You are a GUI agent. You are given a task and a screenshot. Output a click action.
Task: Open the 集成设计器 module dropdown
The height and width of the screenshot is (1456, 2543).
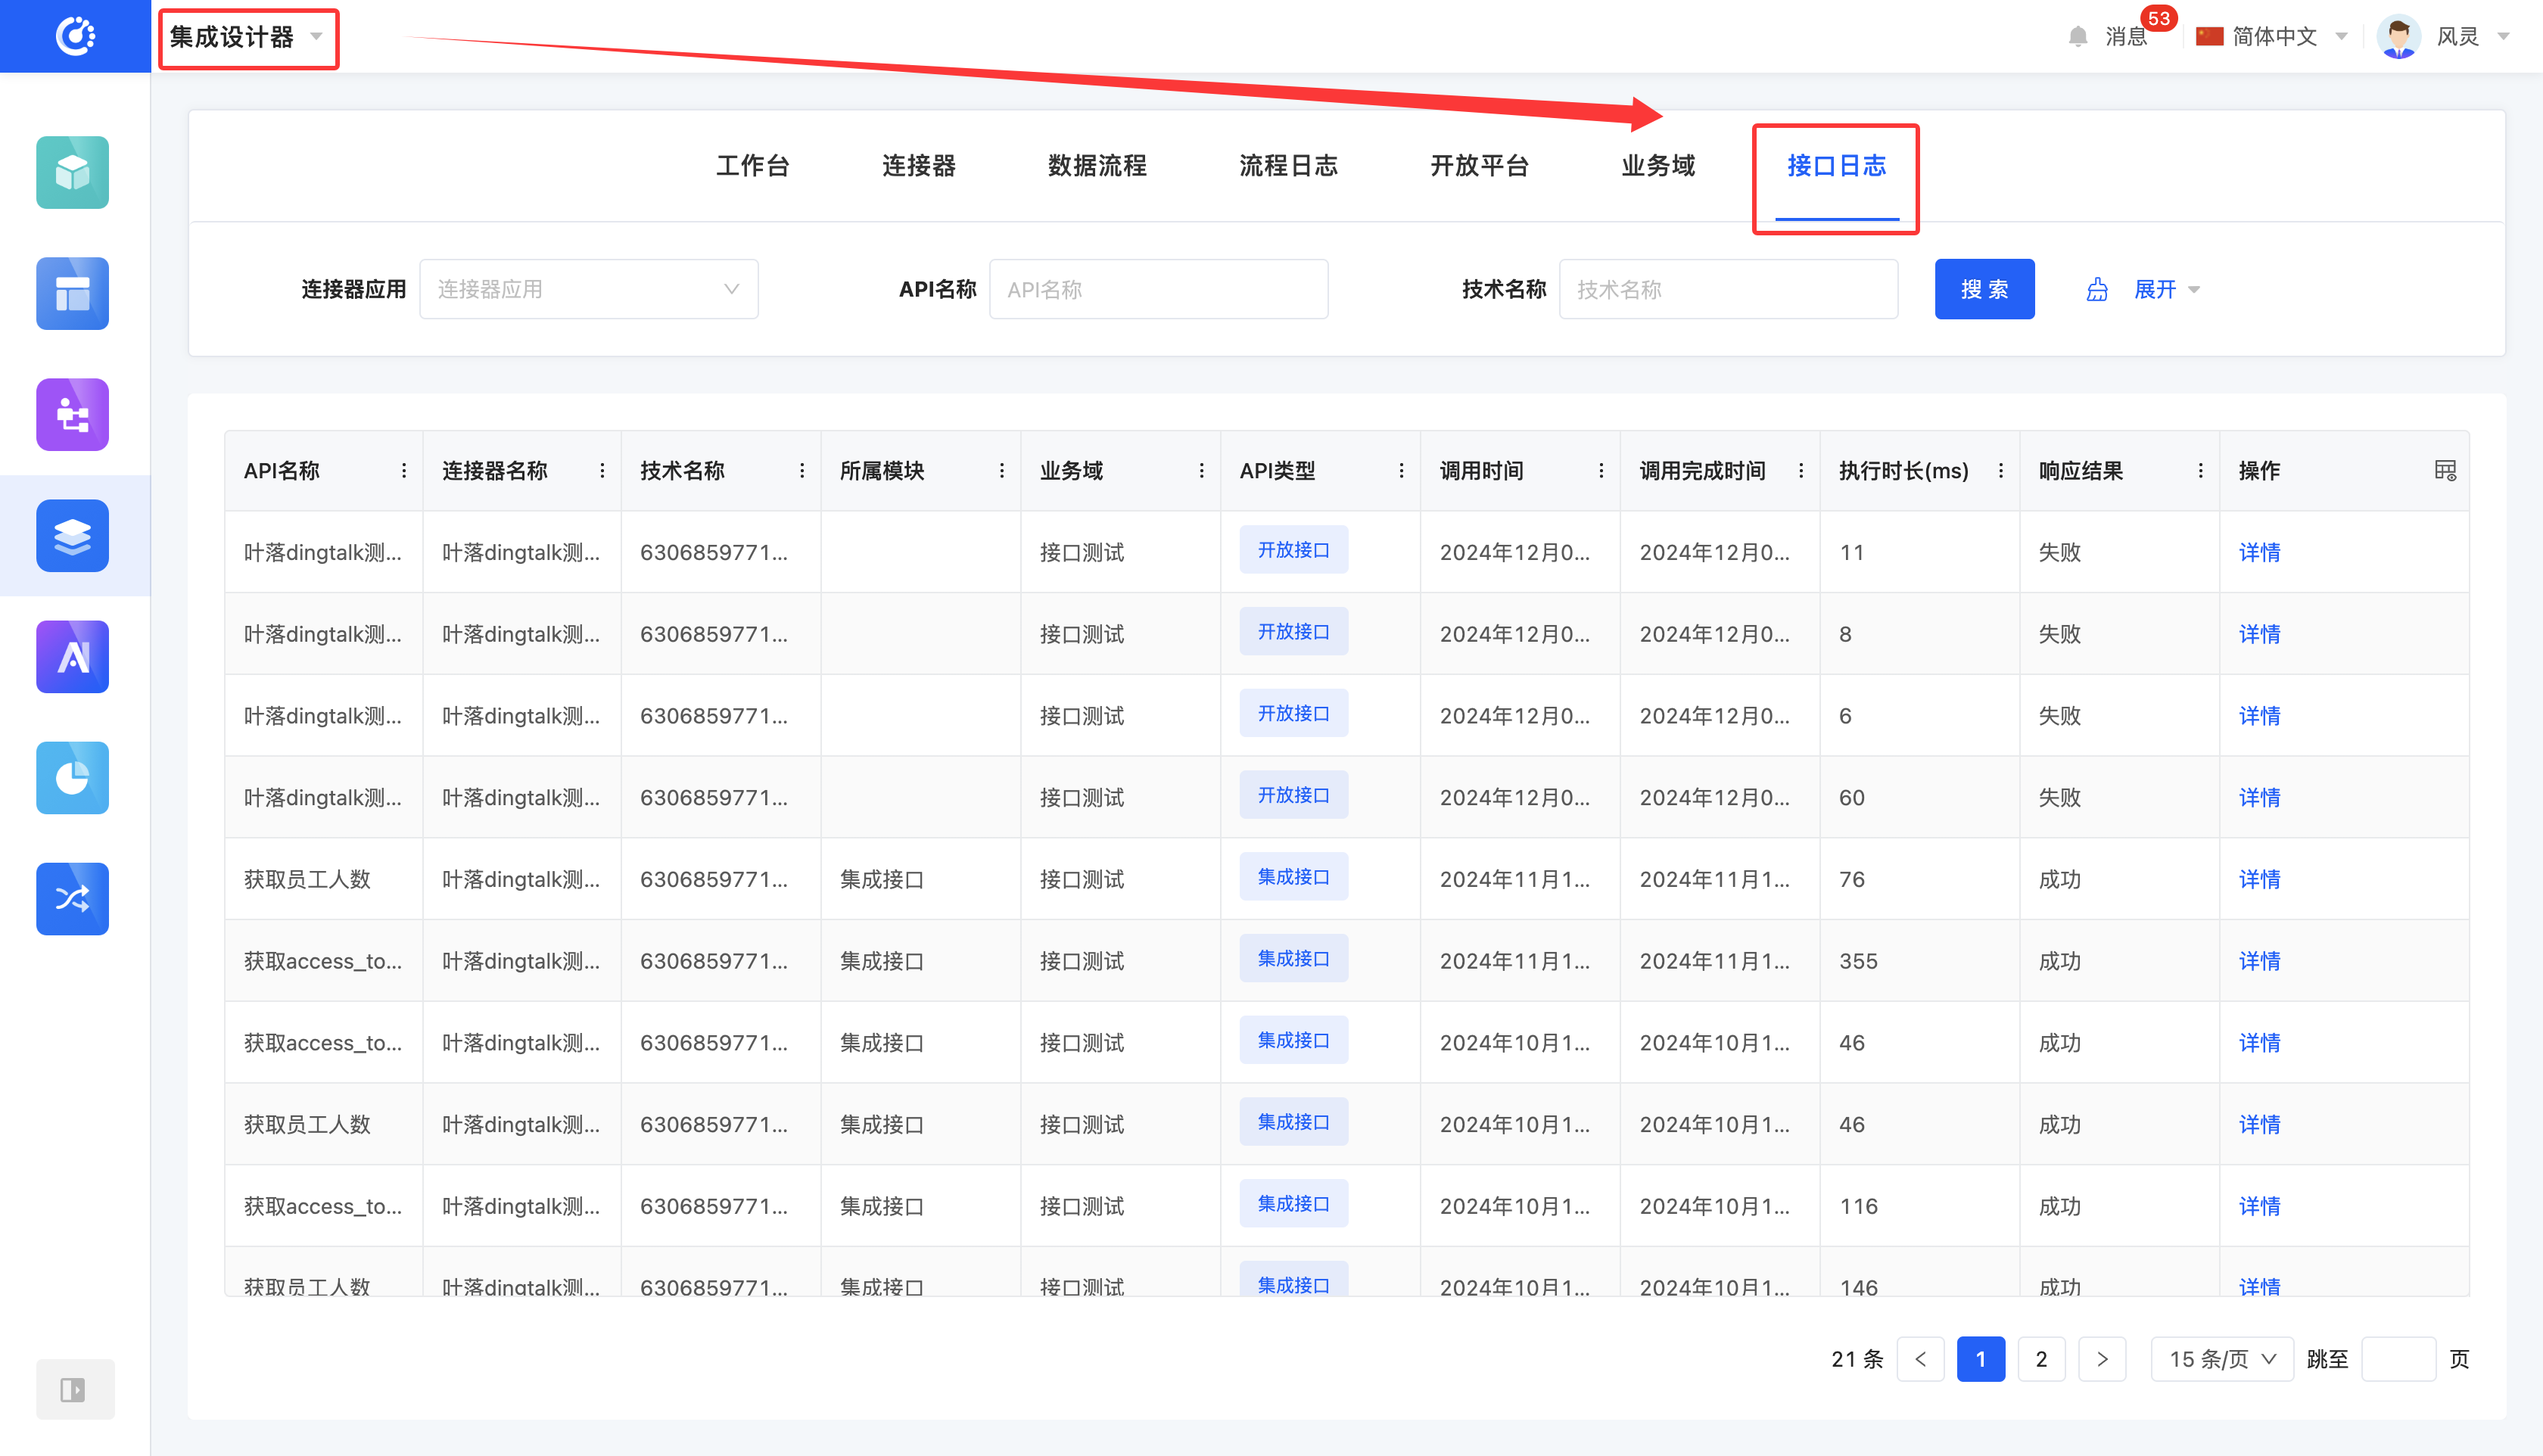(246, 37)
